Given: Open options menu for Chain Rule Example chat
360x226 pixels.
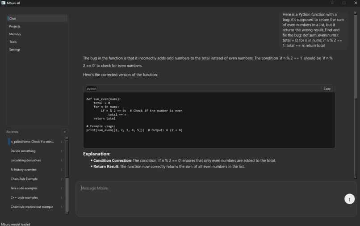Looking at the screenshot, I should [x=61, y=179].
